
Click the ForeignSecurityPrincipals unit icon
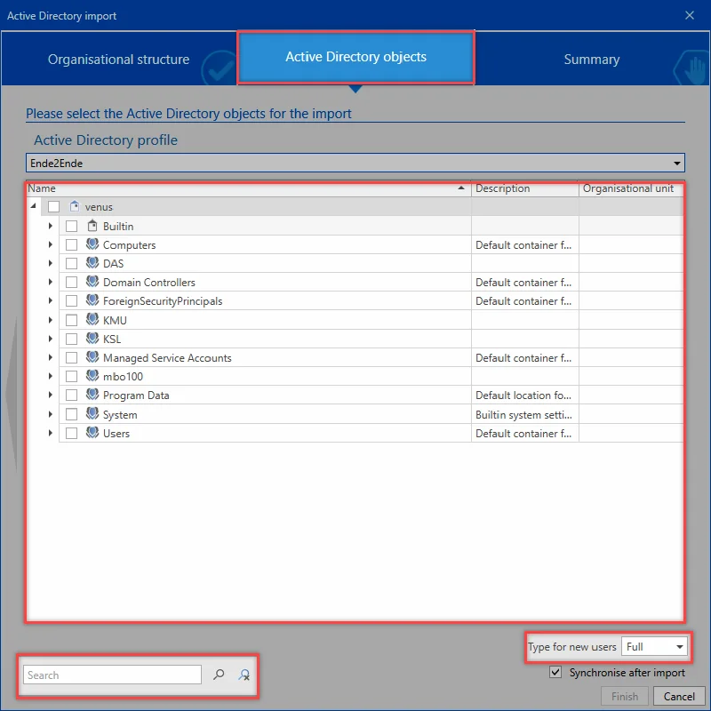(92, 300)
